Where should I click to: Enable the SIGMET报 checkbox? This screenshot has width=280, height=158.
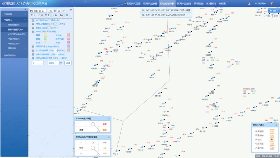[33, 31]
